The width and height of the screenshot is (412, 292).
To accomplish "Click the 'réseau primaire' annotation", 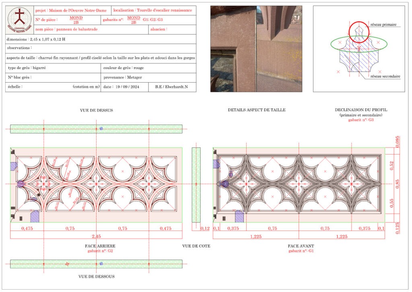I will 383,24.
